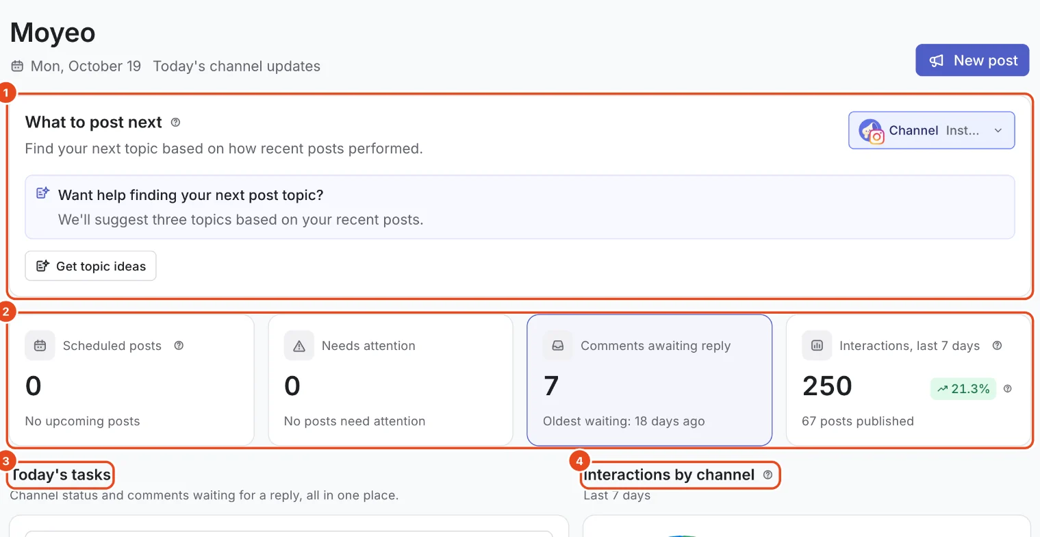1040x537 pixels.
Task: Click 'Oldest waiting: 18 days ago' text
Action: (624, 421)
